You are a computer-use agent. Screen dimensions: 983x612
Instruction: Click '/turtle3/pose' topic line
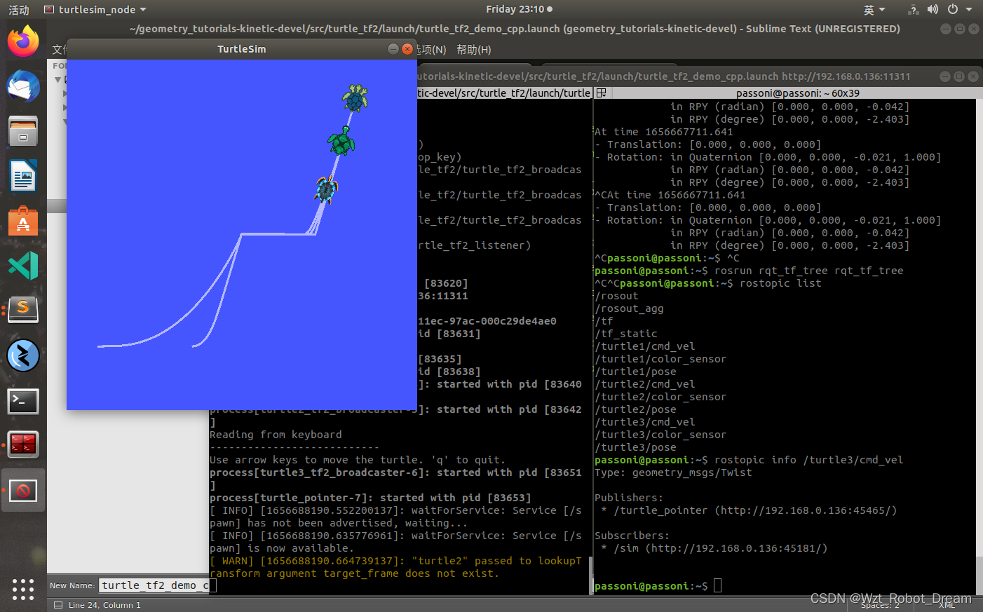[x=635, y=447]
